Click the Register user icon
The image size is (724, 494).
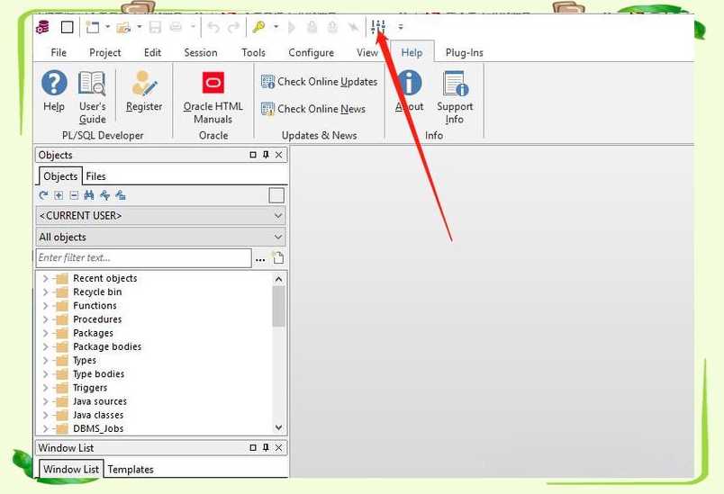point(144,84)
